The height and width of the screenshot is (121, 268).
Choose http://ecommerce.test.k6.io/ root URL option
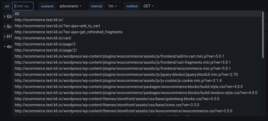(39, 20)
